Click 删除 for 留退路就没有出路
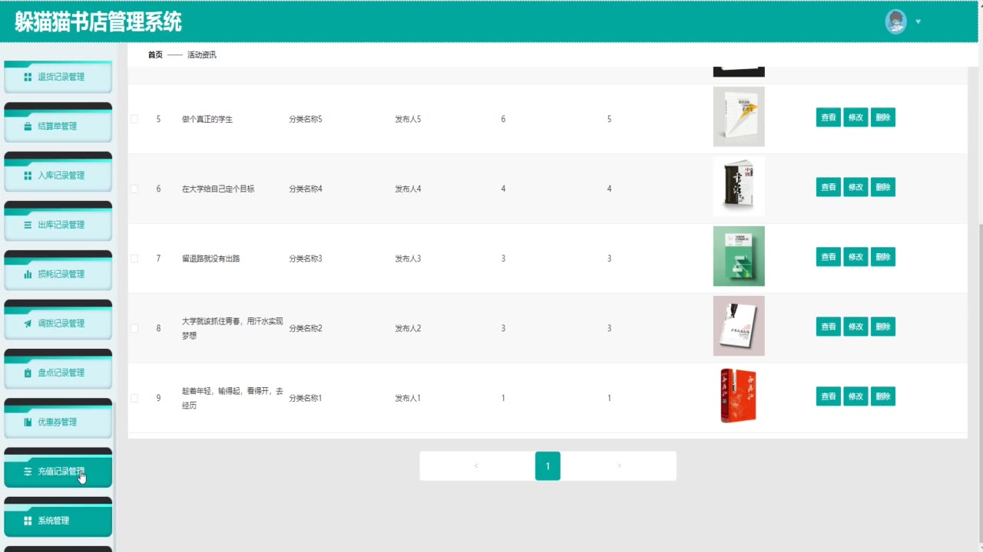Image resolution: width=983 pixels, height=552 pixels. pyautogui.click(x=883, y=257)
